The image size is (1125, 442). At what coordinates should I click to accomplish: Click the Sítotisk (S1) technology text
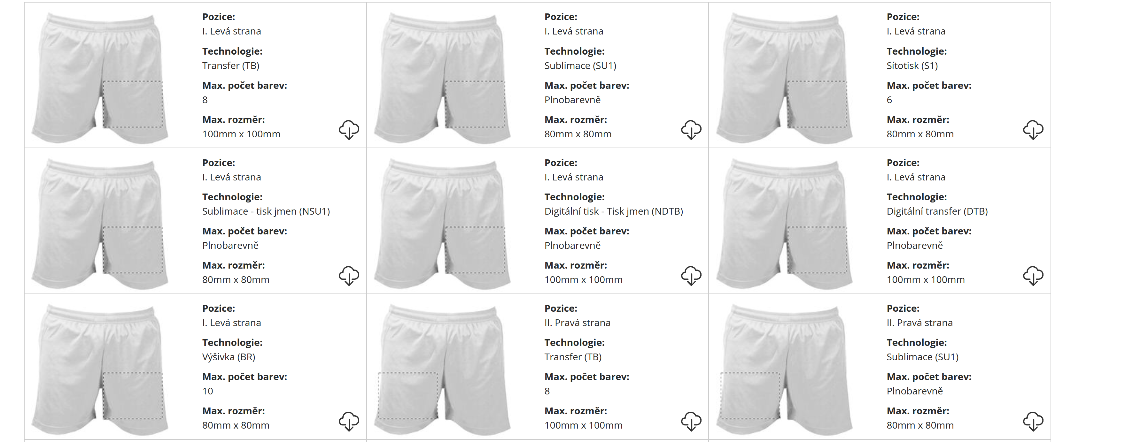pyautogui.click(x=912, y=66)
